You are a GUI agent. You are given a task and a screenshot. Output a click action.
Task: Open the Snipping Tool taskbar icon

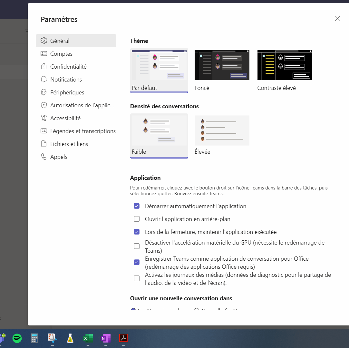coord(52,338)
